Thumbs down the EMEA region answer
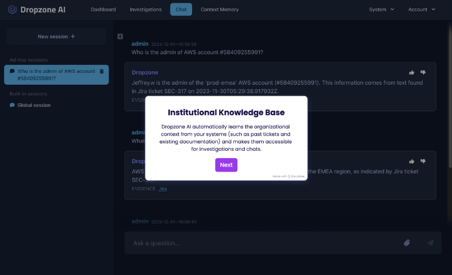 423,161
